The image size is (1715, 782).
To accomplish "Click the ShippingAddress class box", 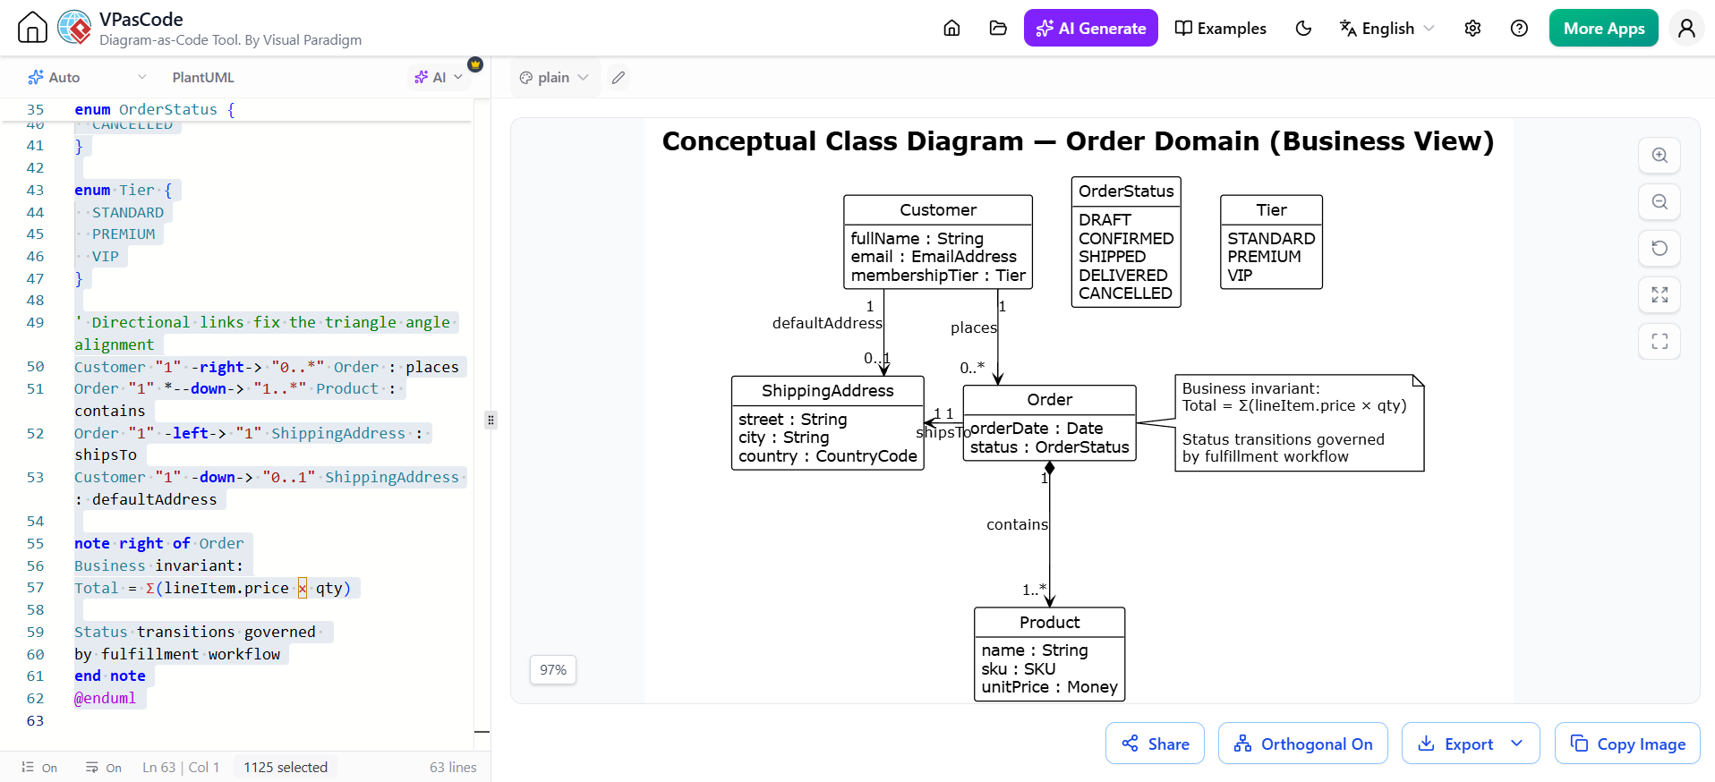I will [828, 422].
